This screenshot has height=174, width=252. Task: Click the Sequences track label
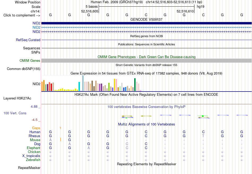(x=32, y=48)
